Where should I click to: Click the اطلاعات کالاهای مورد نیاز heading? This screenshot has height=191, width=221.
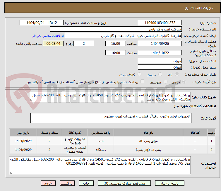tap(195, 106)
